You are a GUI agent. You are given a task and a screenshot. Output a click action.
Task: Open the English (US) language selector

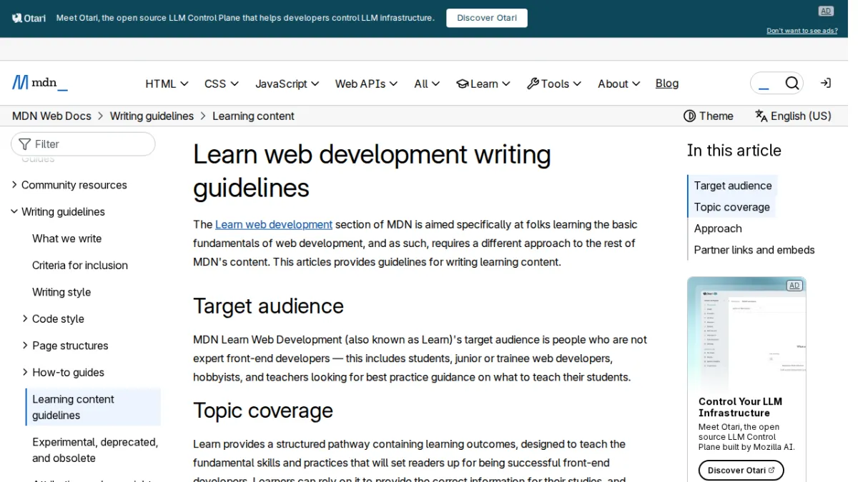click(793, 116)
